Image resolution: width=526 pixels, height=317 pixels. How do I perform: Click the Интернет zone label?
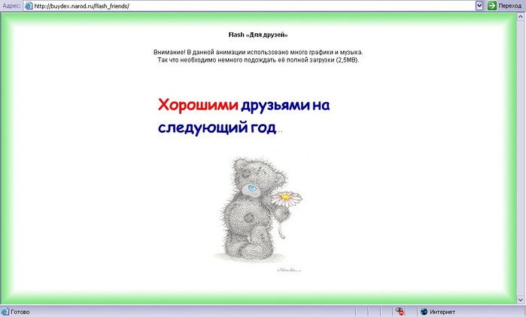(442, 312)
